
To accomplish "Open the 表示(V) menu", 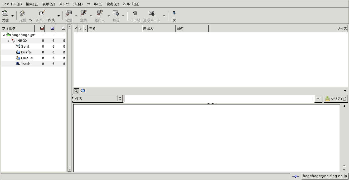I will (49, 4).
